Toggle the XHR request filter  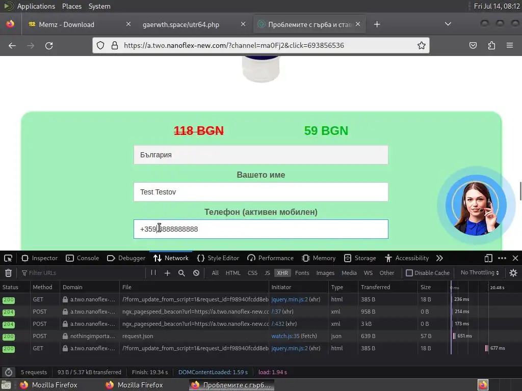282,273
